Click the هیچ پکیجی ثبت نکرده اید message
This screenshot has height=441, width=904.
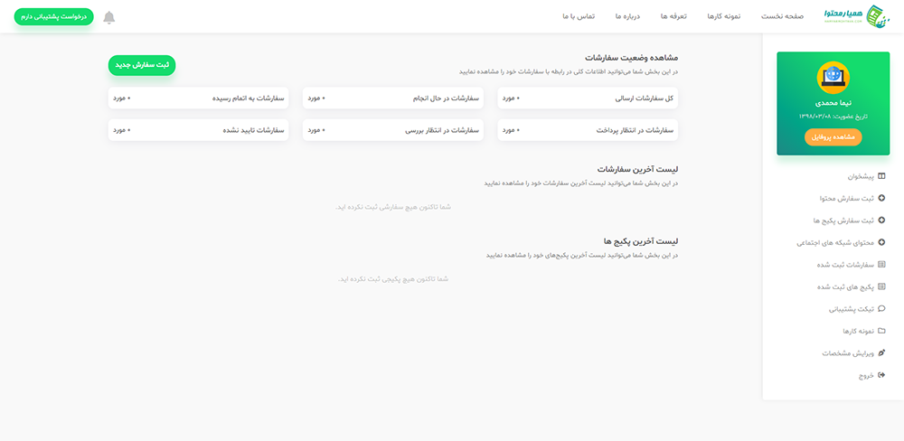pos(393,279)
